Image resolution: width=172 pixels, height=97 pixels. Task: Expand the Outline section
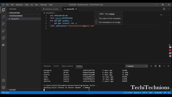pos(12,90)
